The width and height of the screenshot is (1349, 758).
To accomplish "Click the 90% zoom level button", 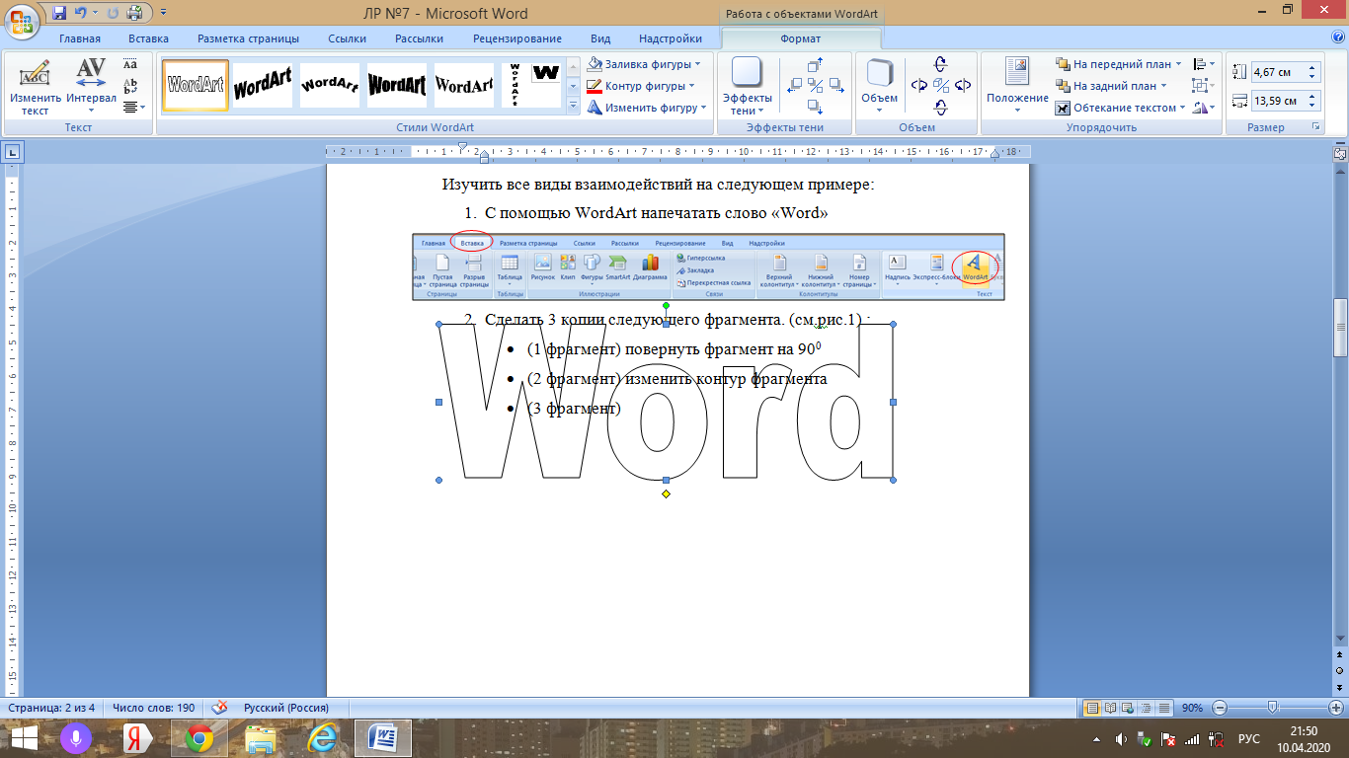I will point(1192,708).
